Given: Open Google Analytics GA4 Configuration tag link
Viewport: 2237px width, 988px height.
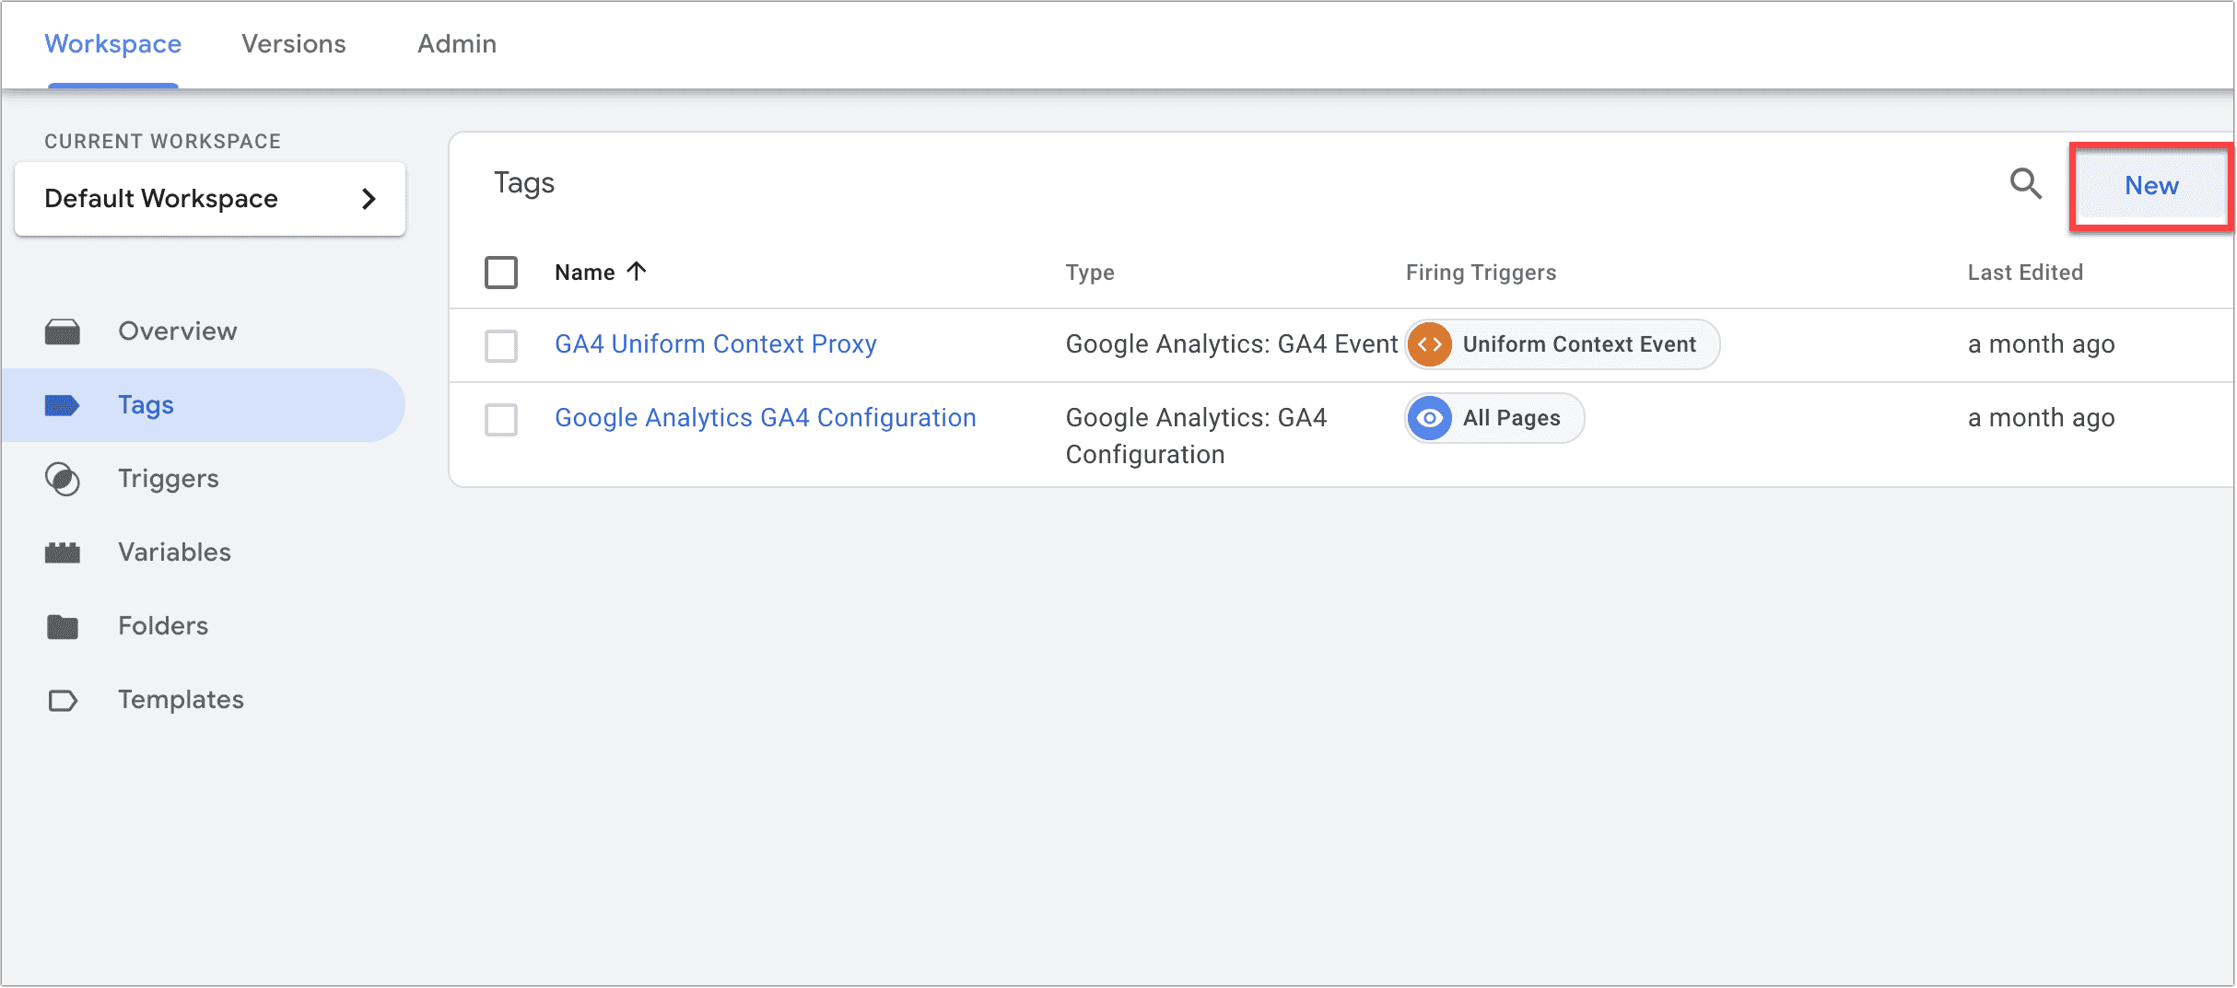Looking at the screenshot, I should (766, 418).
